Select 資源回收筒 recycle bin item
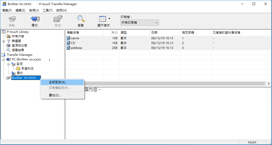Screen dimensions: 272x145 [19, 45]
